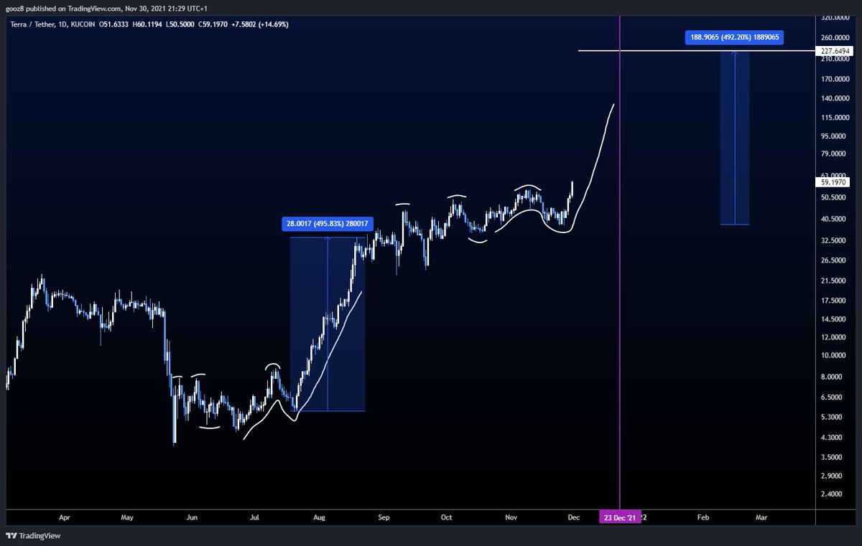Click the 320.0000 price axis label
862x546 pixels.
(835, 17)
